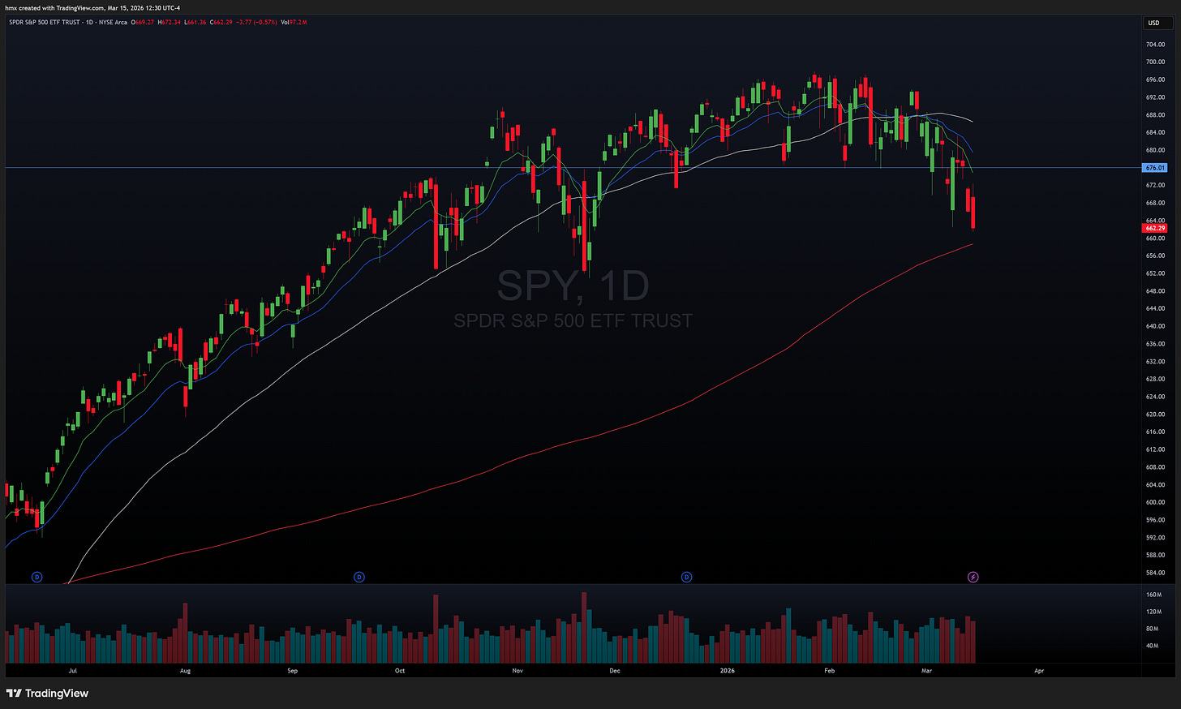1181x709 pixels.
Task: Click the 640.00 price axis label
Action: [x=1155, y=326]
